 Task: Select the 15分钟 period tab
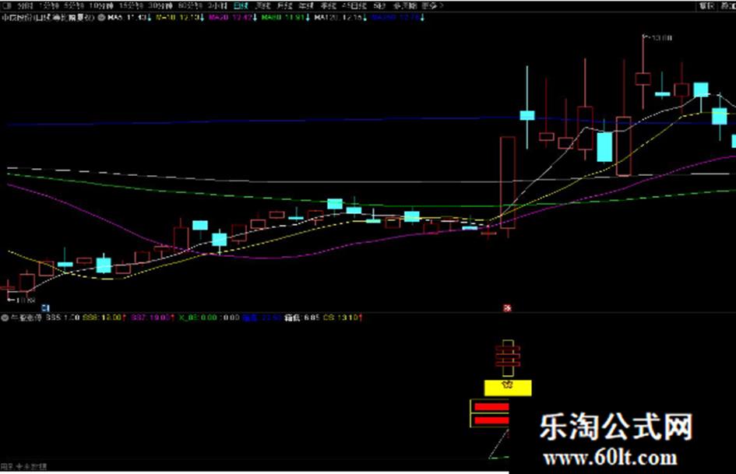[x=131, y=5]
